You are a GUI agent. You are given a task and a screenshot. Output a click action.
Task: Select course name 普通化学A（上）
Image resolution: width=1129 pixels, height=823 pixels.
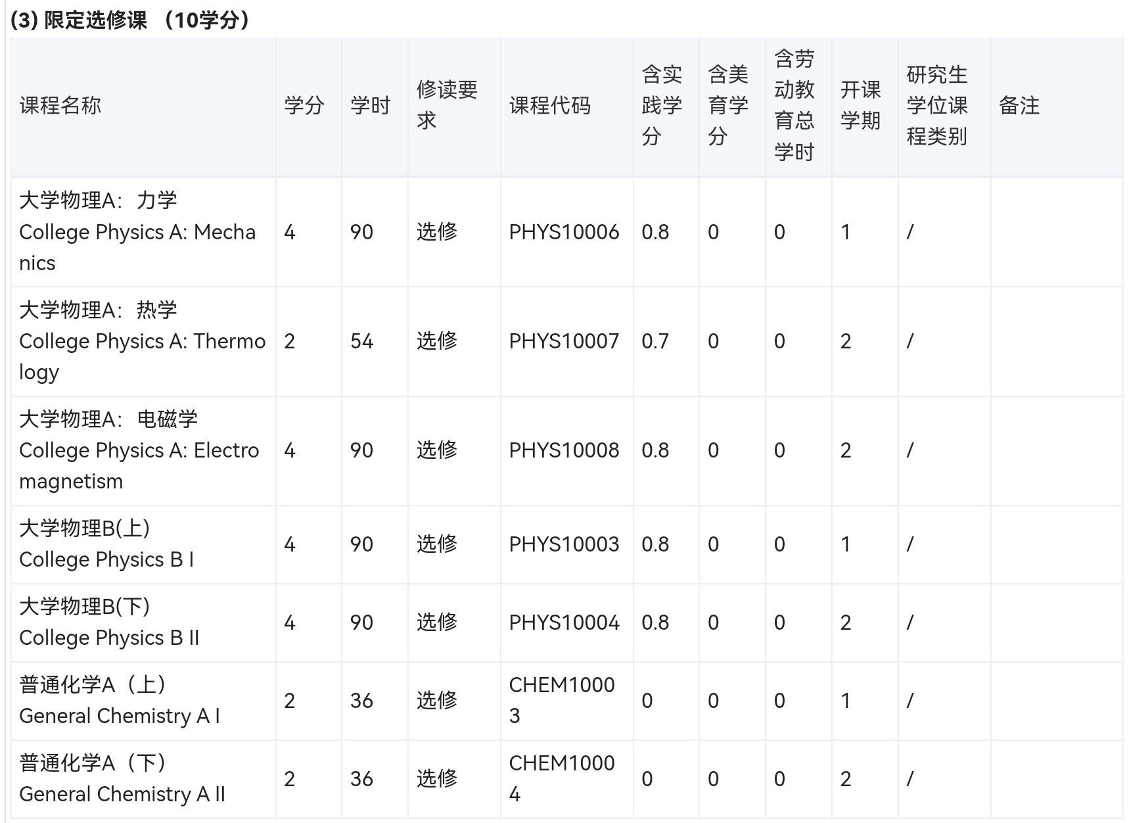pos(93,684)
